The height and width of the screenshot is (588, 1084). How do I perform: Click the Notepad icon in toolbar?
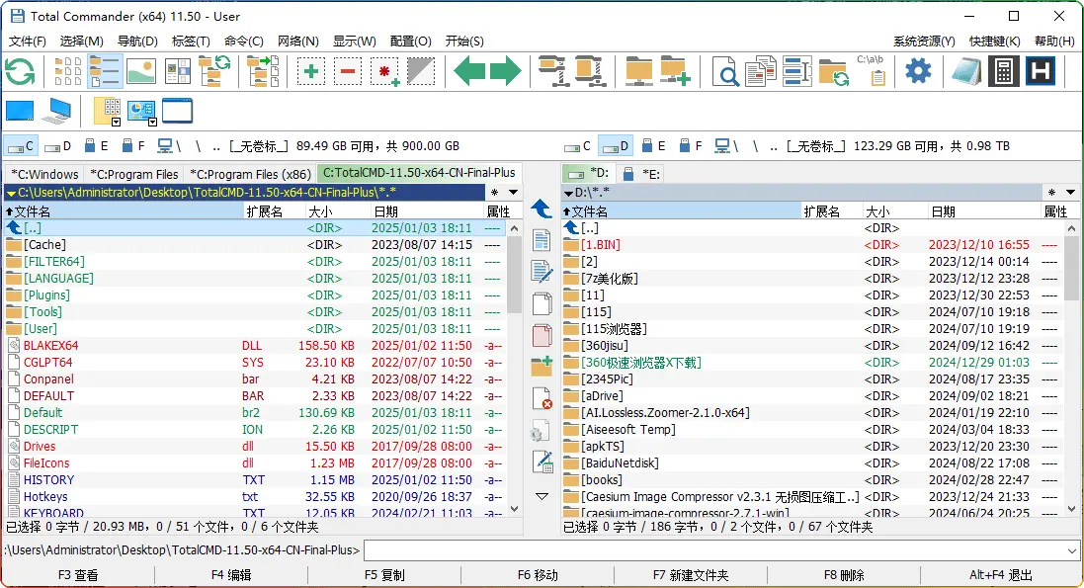[x=966, y=71]
